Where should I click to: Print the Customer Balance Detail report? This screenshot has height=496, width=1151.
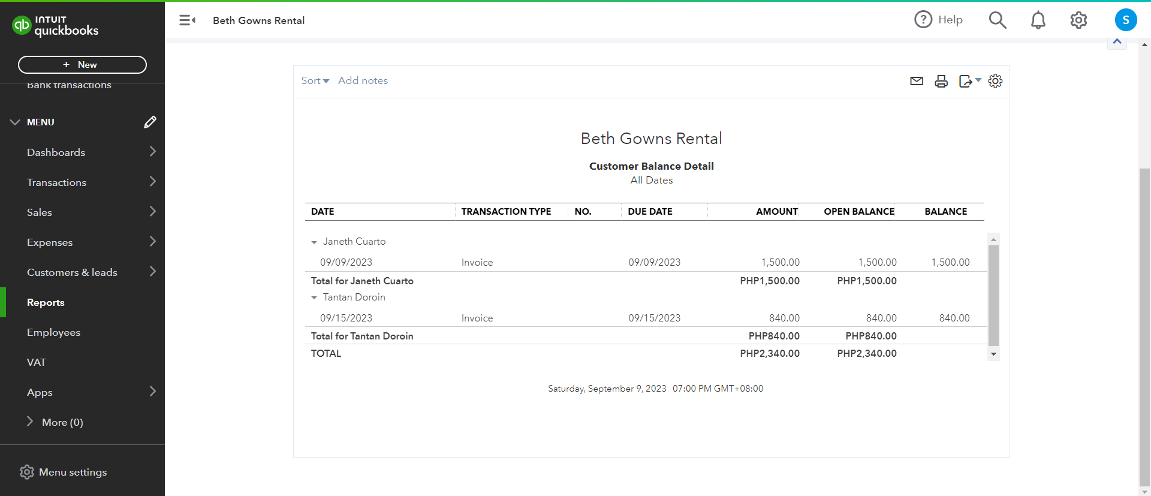pos(941,81)
